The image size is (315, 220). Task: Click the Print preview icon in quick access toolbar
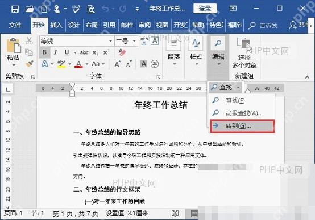click(x=91, y=9)
